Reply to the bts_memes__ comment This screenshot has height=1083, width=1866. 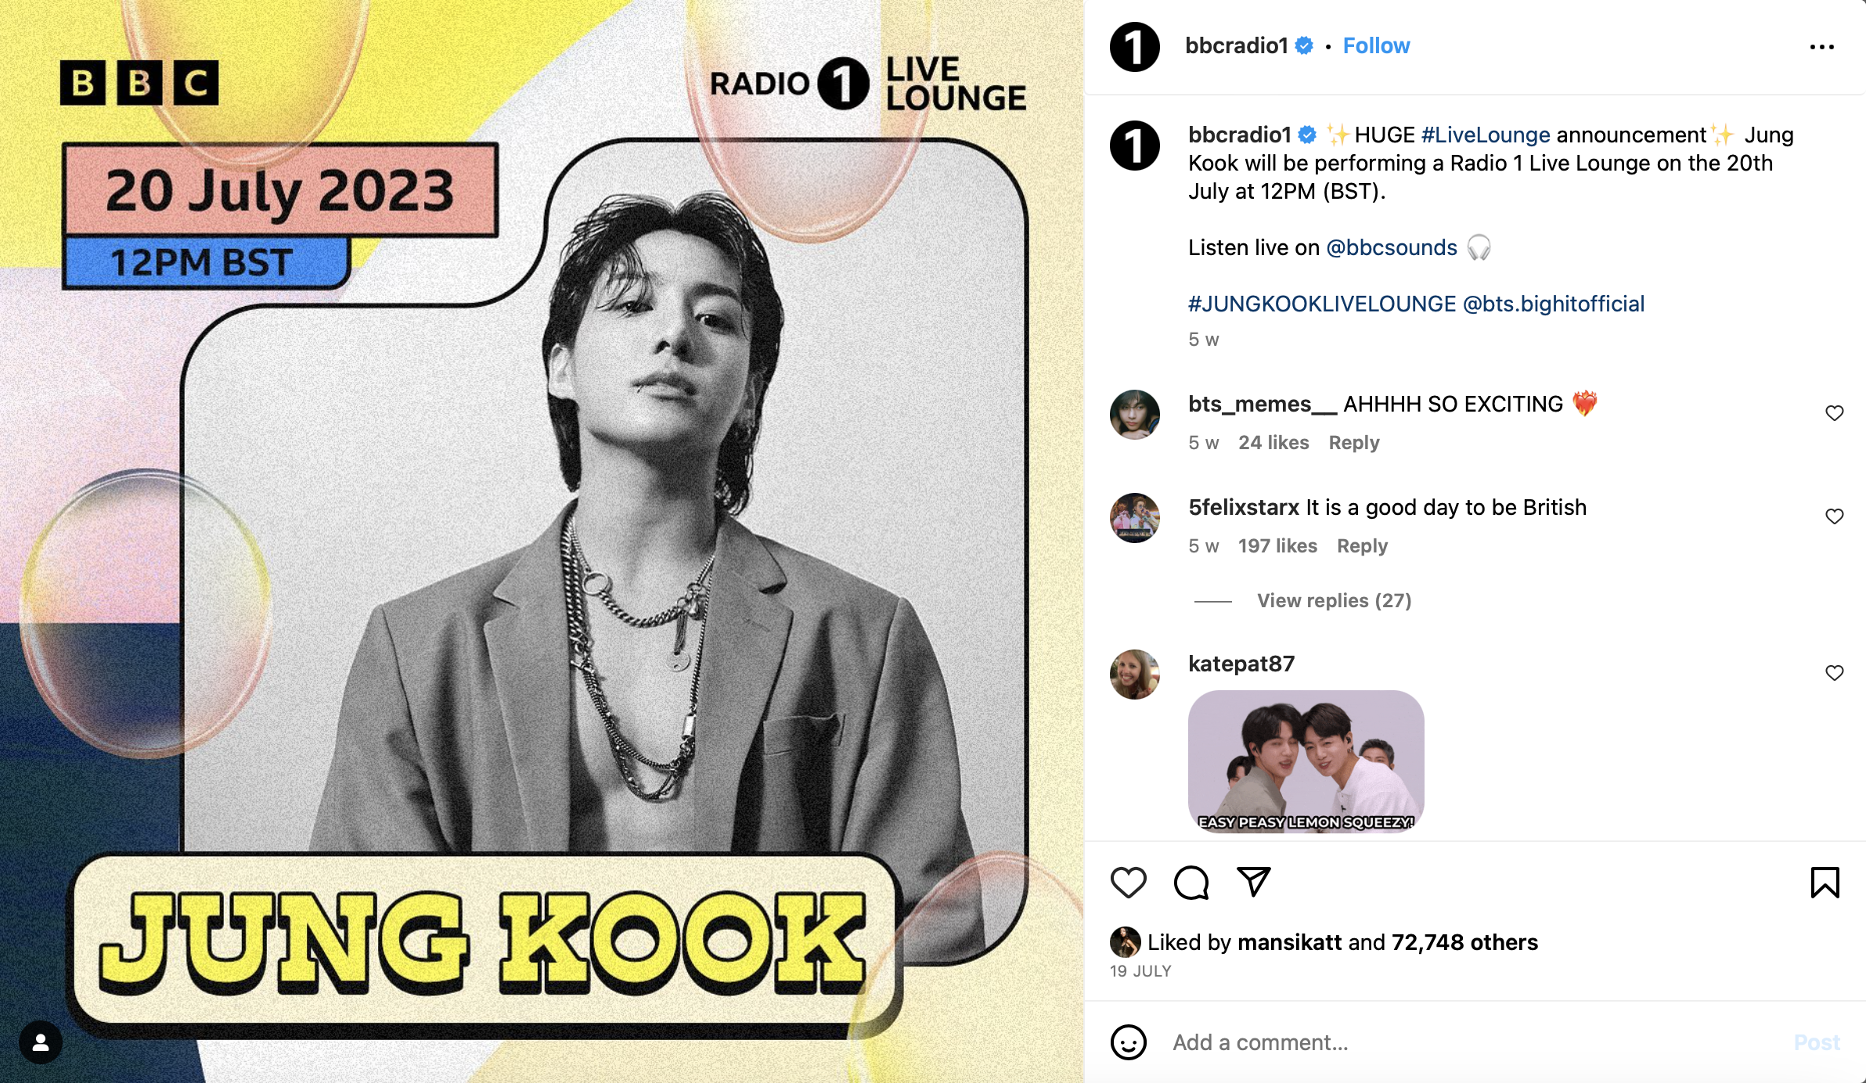click(1354, 443)
